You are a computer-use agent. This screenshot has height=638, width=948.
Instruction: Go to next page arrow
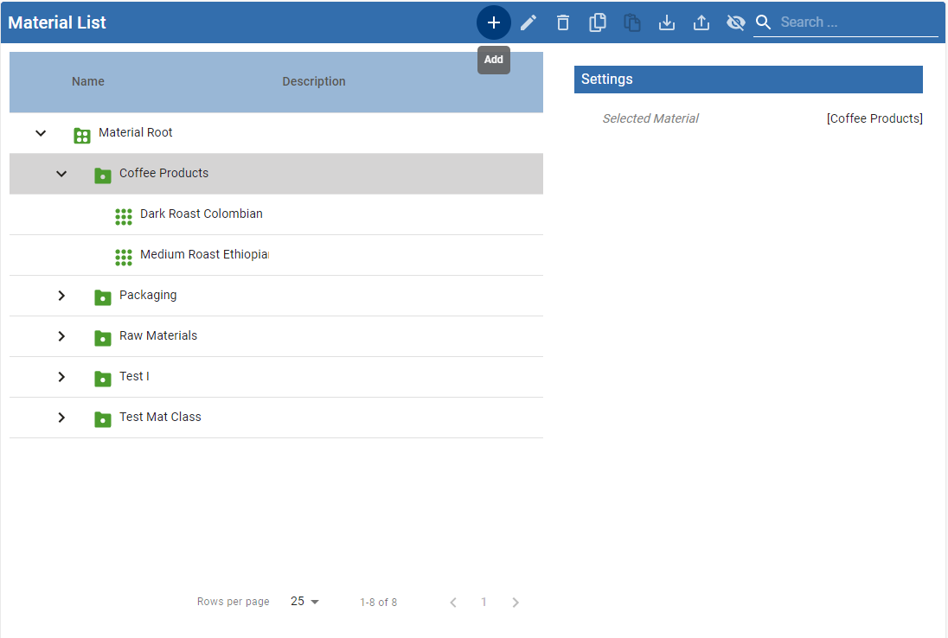pos(516,603)
